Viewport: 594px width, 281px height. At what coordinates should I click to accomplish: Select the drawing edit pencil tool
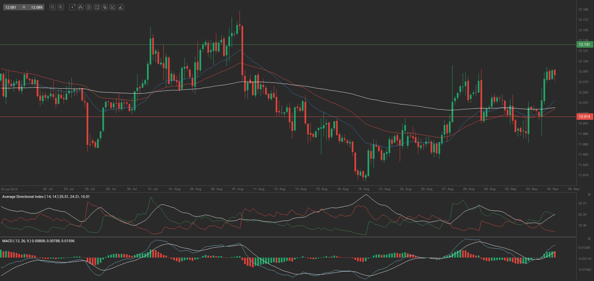point(113,7)
